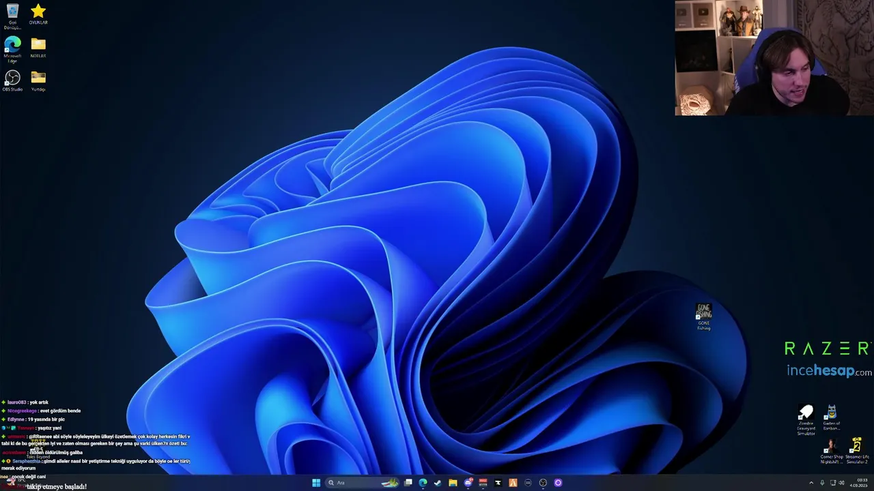Open Task View in taskbar
Image resolution: width=874 pixels, height=491 pixels.
point(408,483)
